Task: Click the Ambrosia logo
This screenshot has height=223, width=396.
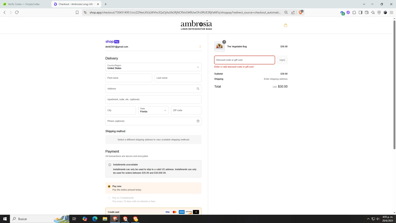Action: [196, 25]
